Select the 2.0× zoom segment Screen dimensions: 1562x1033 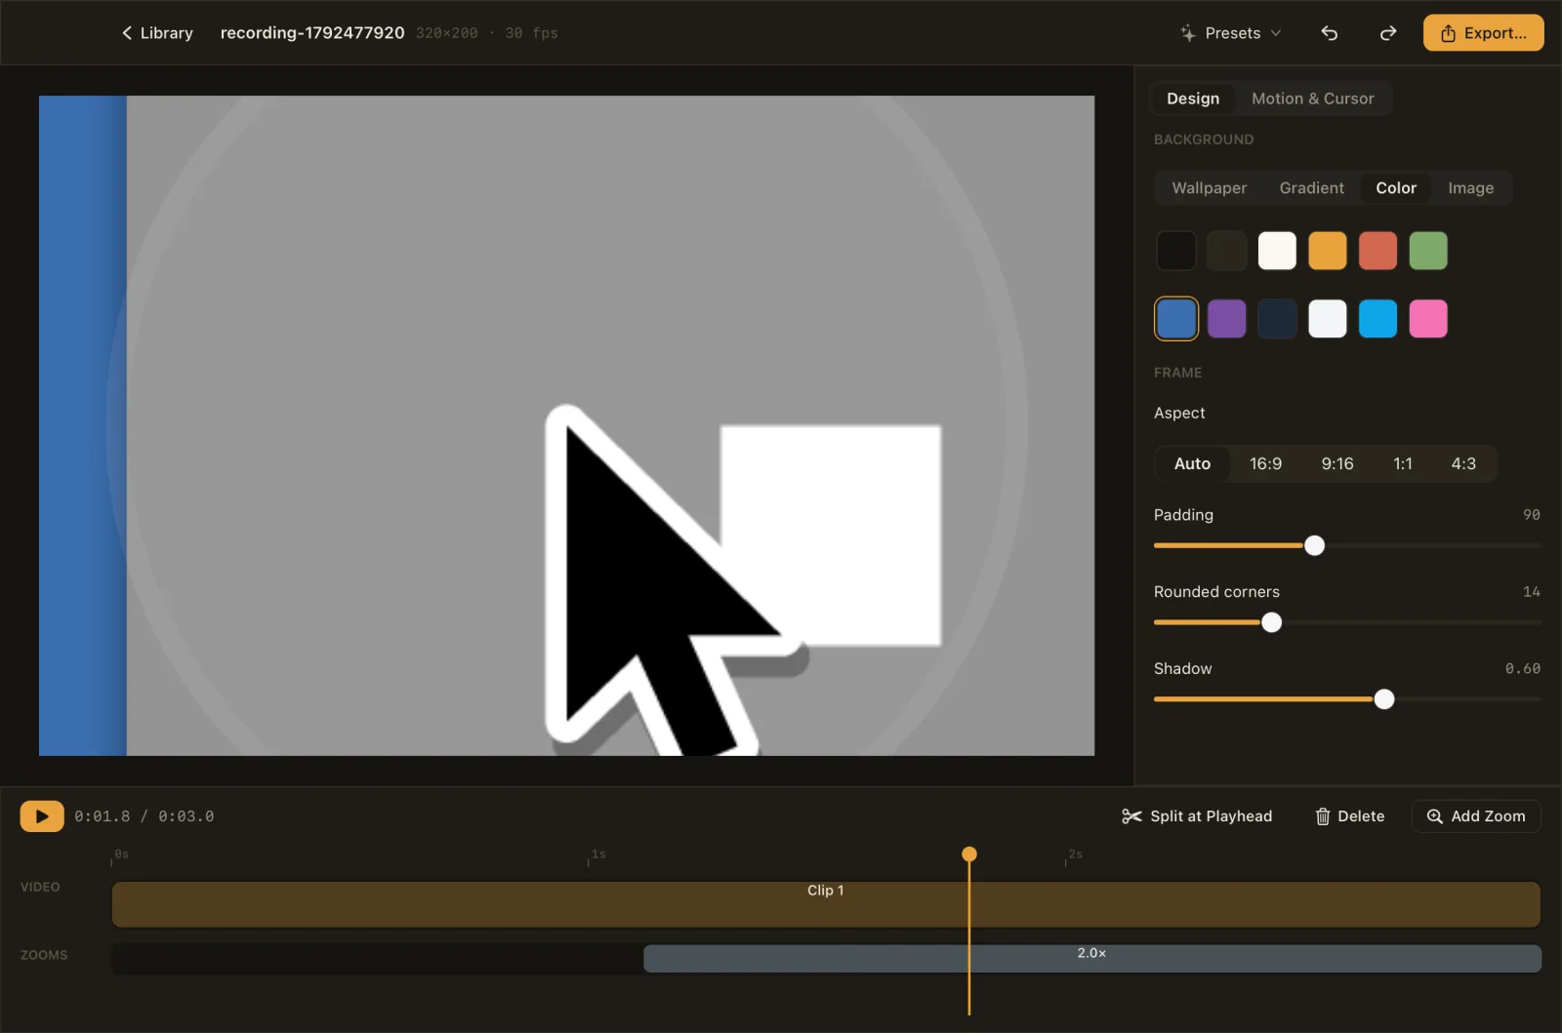[1092, 958]
